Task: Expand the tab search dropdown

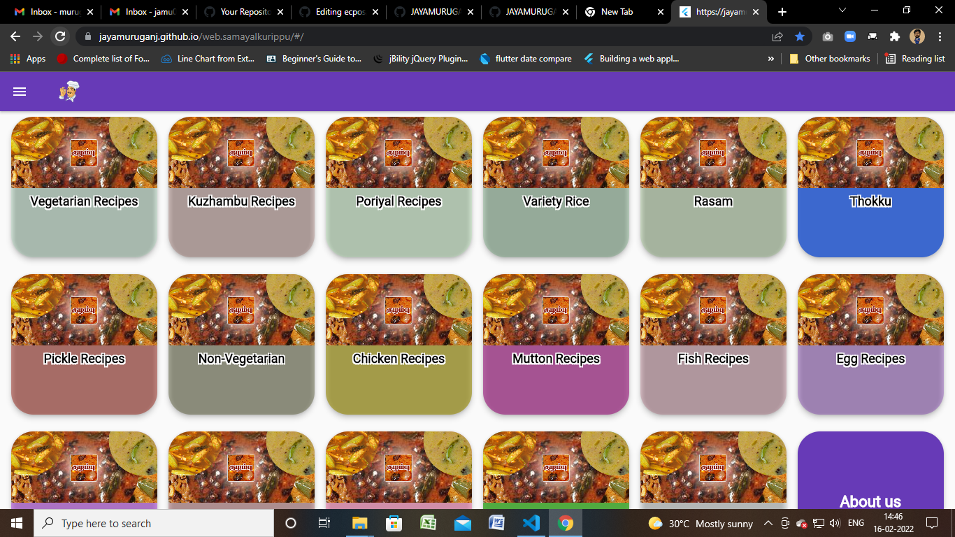Action: point(842,10)
